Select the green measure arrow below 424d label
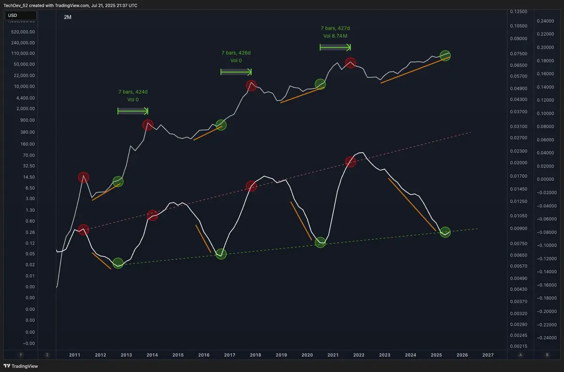Image resolution: width=564 pixels, height=372 pixels. pyautogui.click(x=133, y=111)
